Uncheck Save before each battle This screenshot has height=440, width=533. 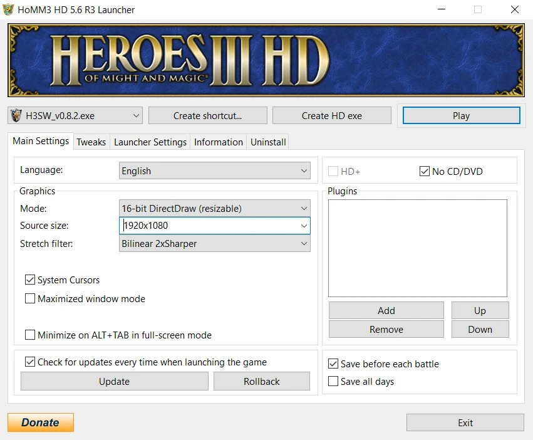click(x=333, y=364)
